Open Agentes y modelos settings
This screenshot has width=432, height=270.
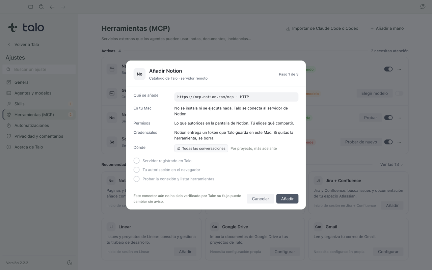pos(39,93)
